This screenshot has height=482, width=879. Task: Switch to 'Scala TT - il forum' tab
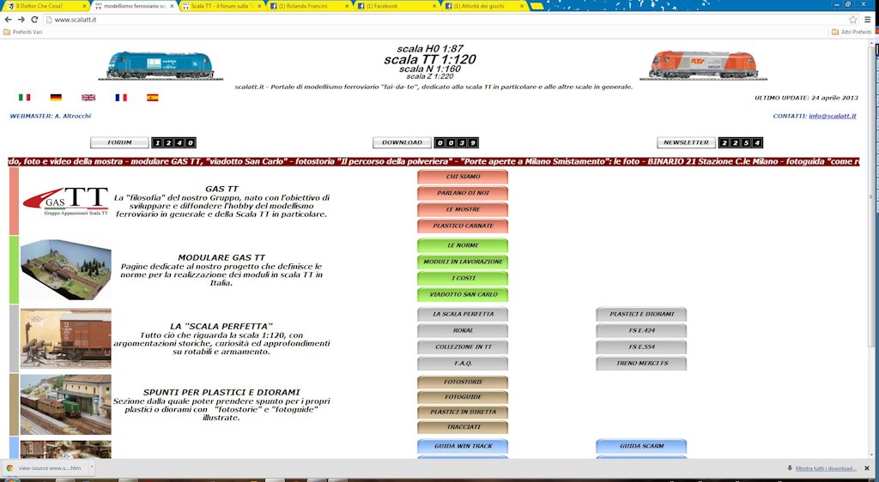point(221,6)
